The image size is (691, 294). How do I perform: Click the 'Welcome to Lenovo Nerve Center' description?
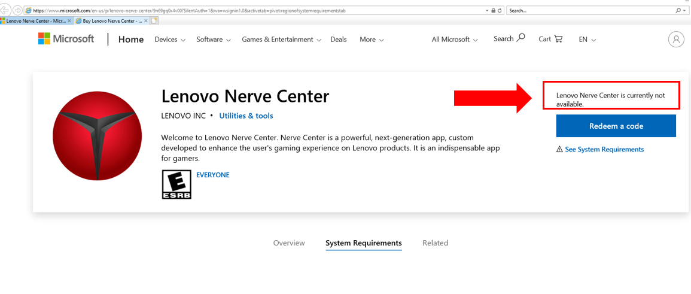click(x=330, y=148)
